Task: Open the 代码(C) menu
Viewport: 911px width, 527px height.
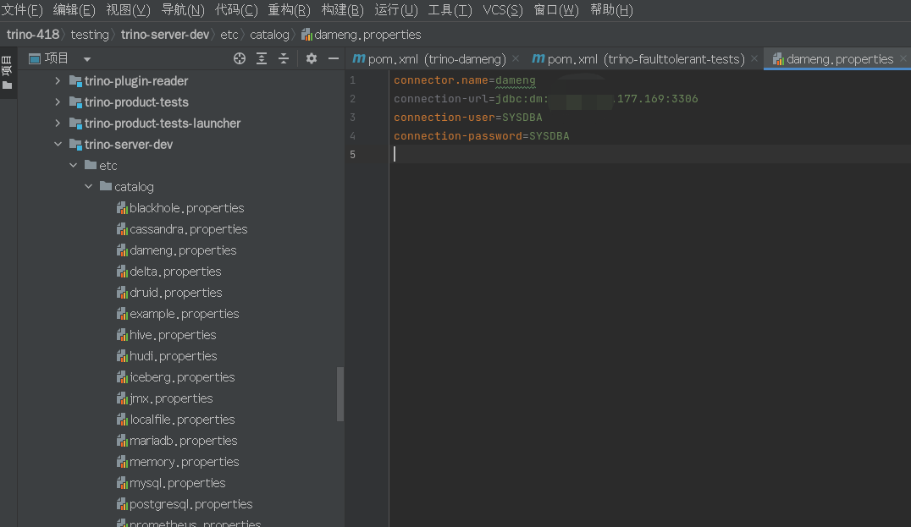Action: [236, 10]
